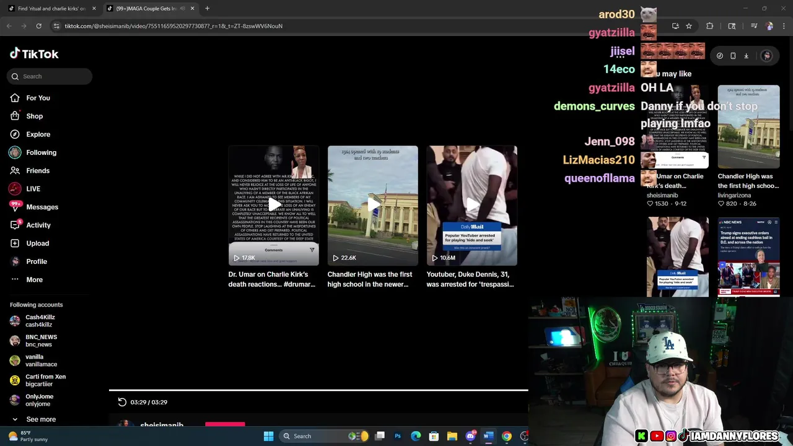Switch to 'Find ritual and charlie kirks' tab
793x446 pixels.
51,9
